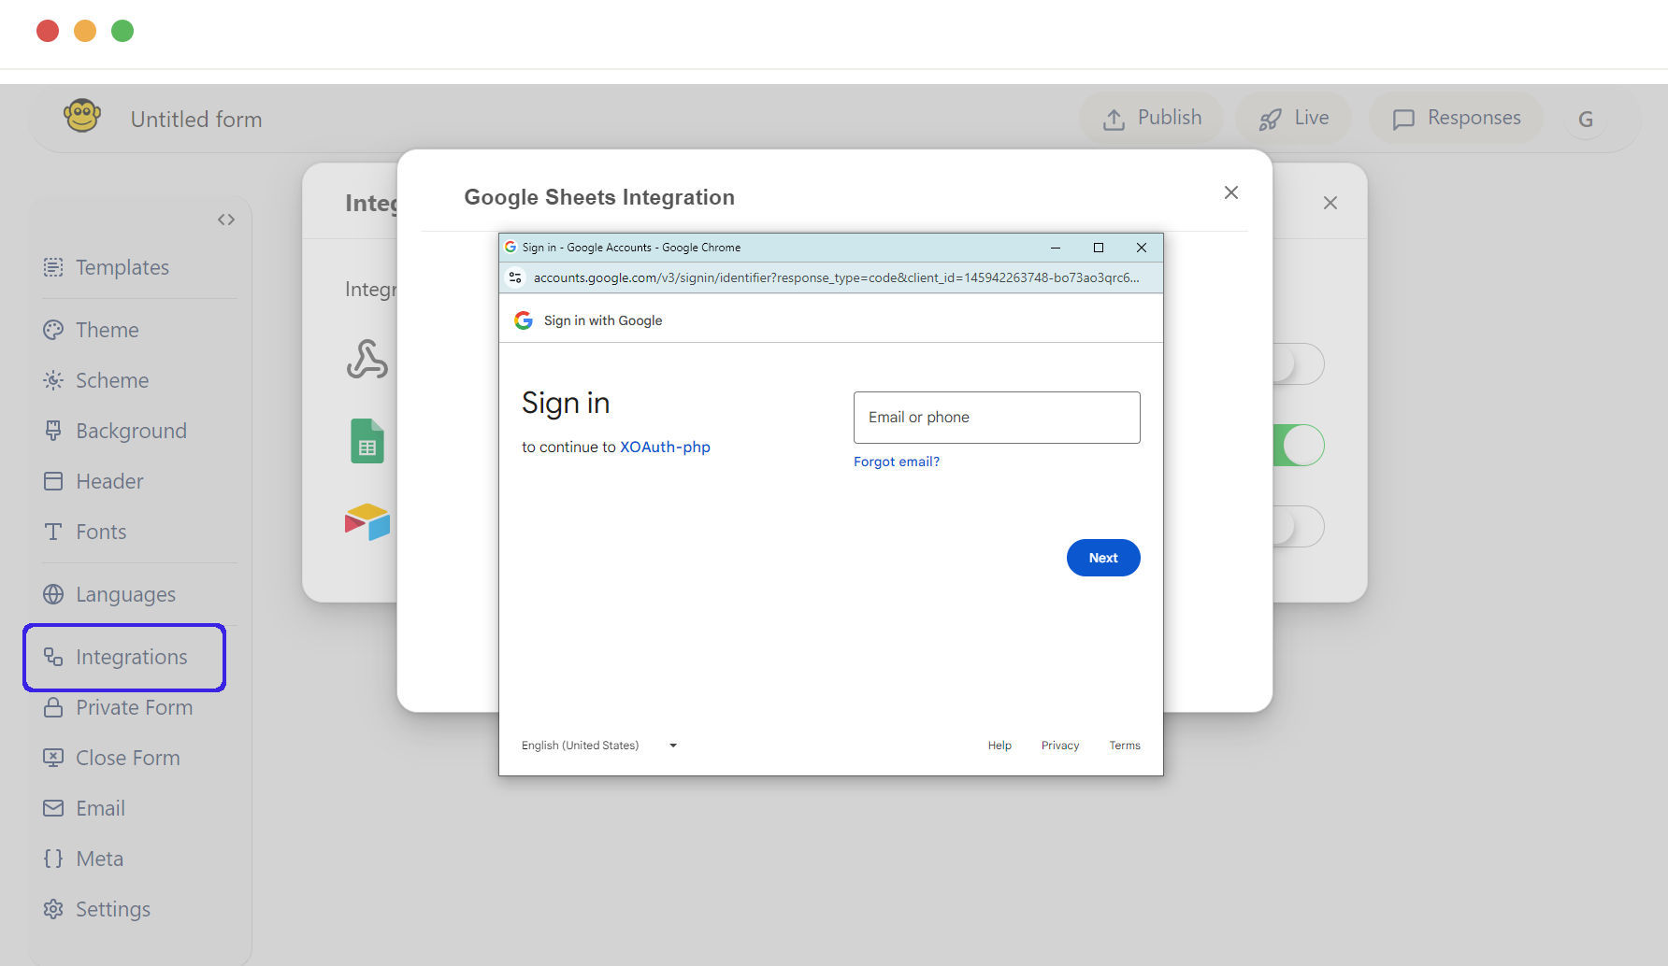Toggle the Airtable integration switch
1668x966 pixels.
point(1298,526)
